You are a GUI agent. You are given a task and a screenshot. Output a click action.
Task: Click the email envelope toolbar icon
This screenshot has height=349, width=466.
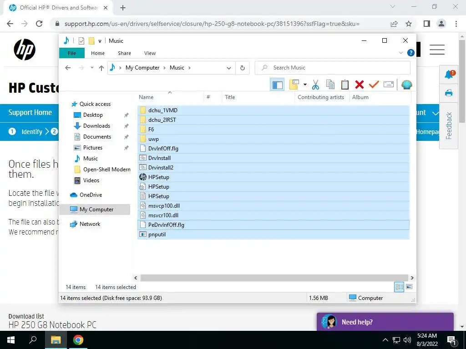point(389,85)
